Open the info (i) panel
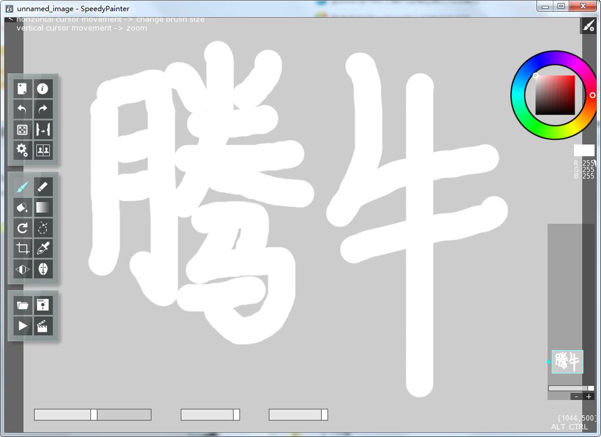601x437 pixels. tap(43, 89)
